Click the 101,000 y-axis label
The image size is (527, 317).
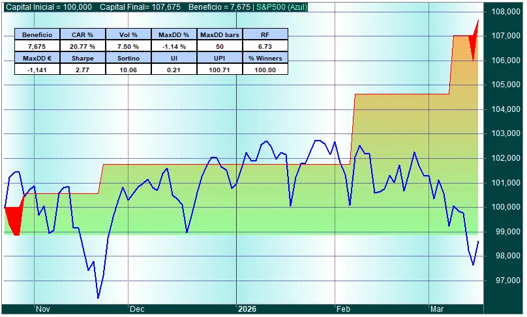point(506,182)
